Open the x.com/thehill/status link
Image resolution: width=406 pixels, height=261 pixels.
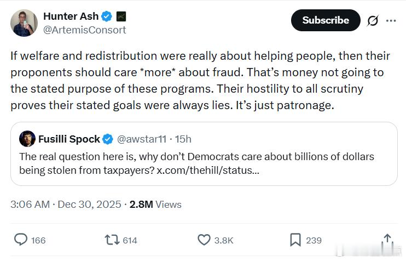208,170
